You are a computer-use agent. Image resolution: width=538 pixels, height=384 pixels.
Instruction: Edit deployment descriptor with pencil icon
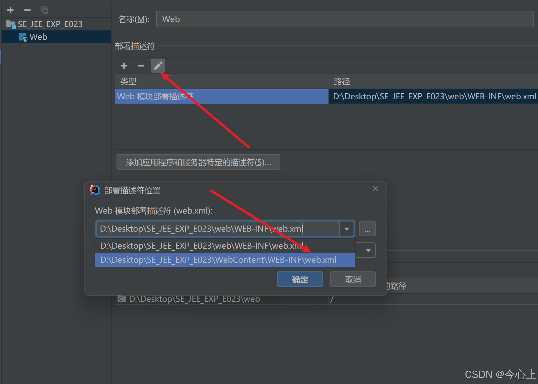pyautogui.click(x=158, y=66)
